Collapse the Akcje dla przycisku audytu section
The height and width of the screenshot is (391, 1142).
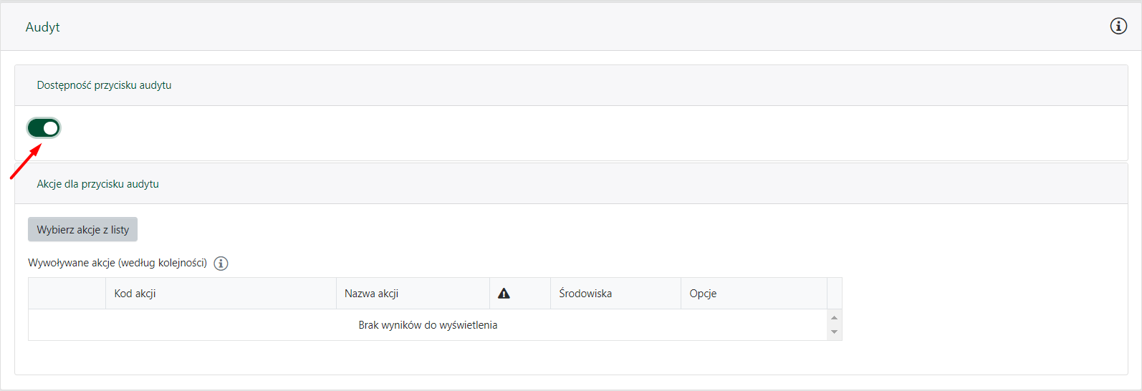tap(98, 184)
